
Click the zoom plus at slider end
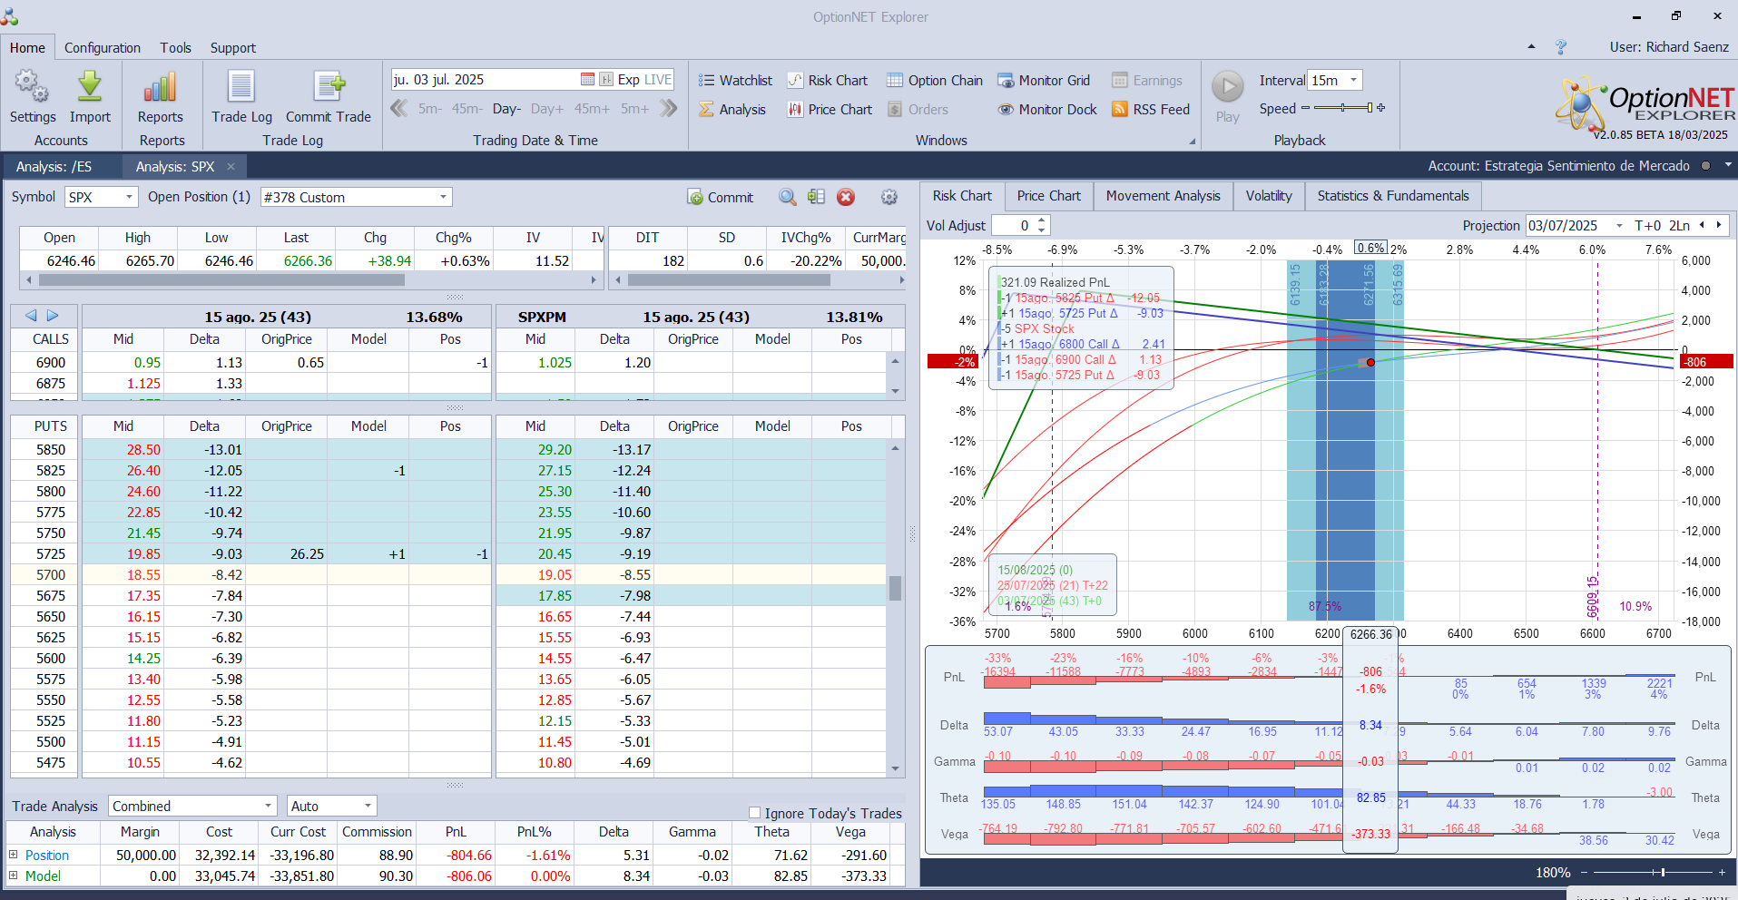pos(1722,872)
